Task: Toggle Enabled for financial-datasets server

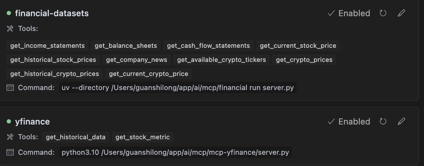Action: [x=349, y=13]
